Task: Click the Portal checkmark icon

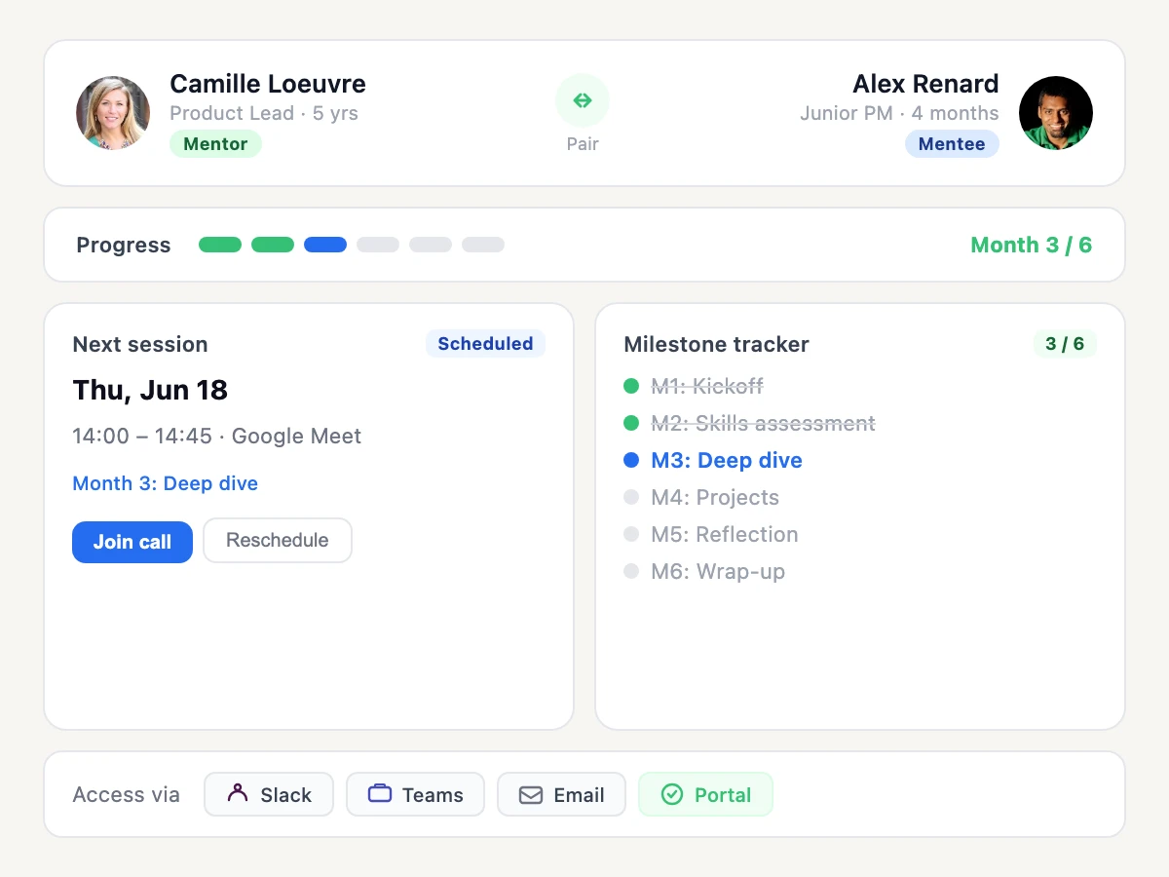Action: pyautogui.click(x=672, y=795)
